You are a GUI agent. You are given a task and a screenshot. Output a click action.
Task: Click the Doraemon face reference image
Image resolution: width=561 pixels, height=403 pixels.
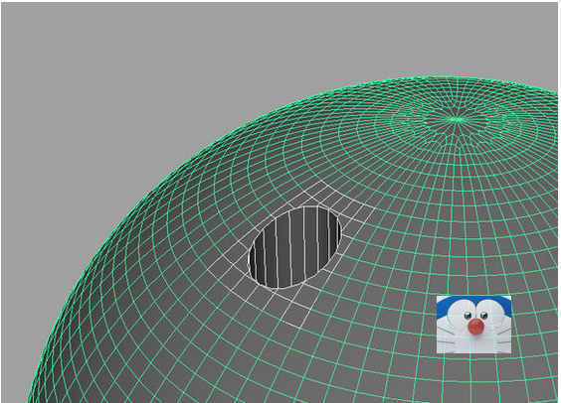(473, 325)
